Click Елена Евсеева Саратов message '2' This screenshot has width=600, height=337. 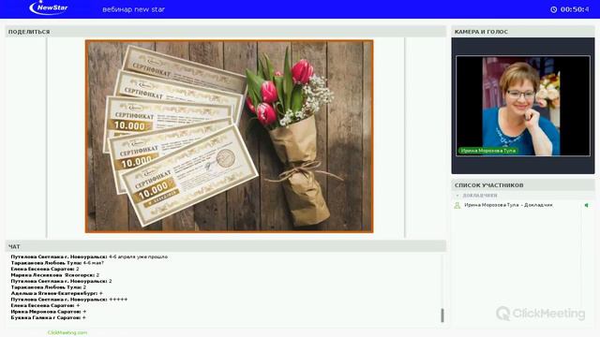(45, 269)
